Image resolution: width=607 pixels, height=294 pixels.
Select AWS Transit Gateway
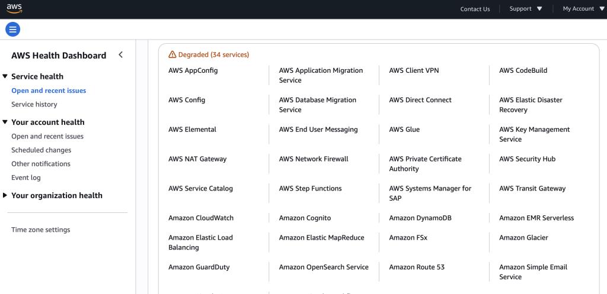tap(532, 189)
